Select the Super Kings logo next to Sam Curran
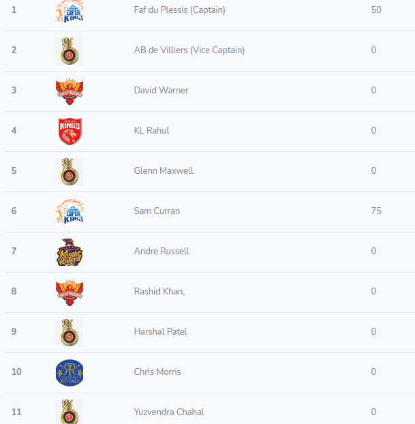This screenshot has height=424, width=415. coord(70,212)
